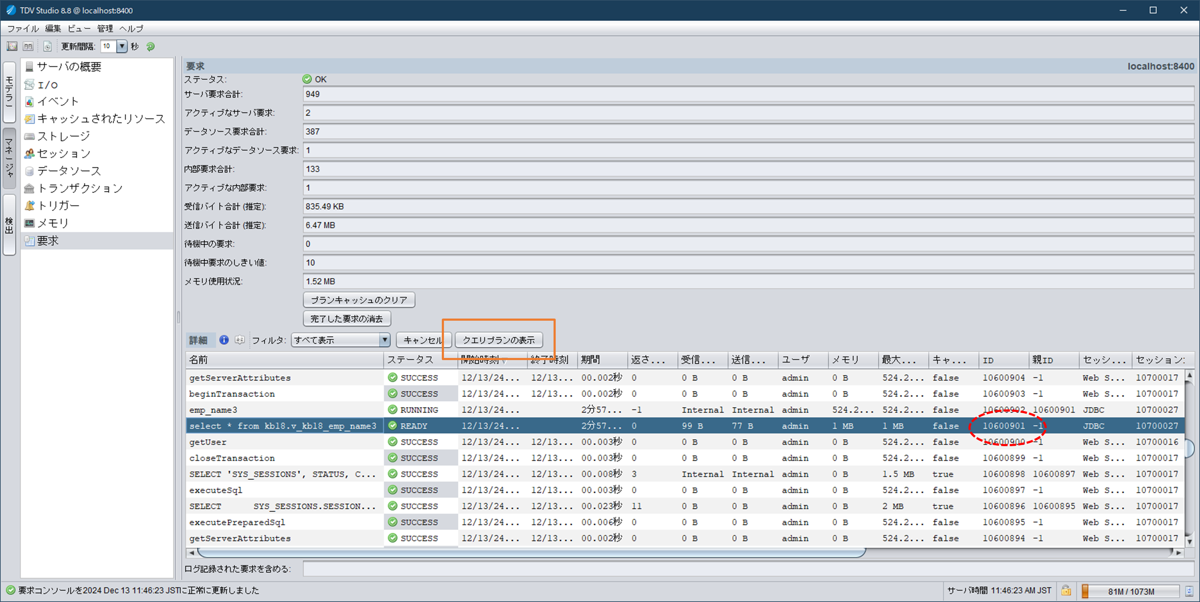This screenshot has height=602, width=1200.
Task: Click クエリプランの表示 button
Action: click(x=498, y=340)
